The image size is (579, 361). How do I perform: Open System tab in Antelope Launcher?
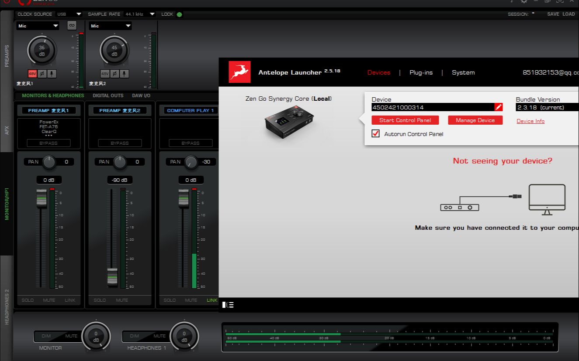point(463,72)
